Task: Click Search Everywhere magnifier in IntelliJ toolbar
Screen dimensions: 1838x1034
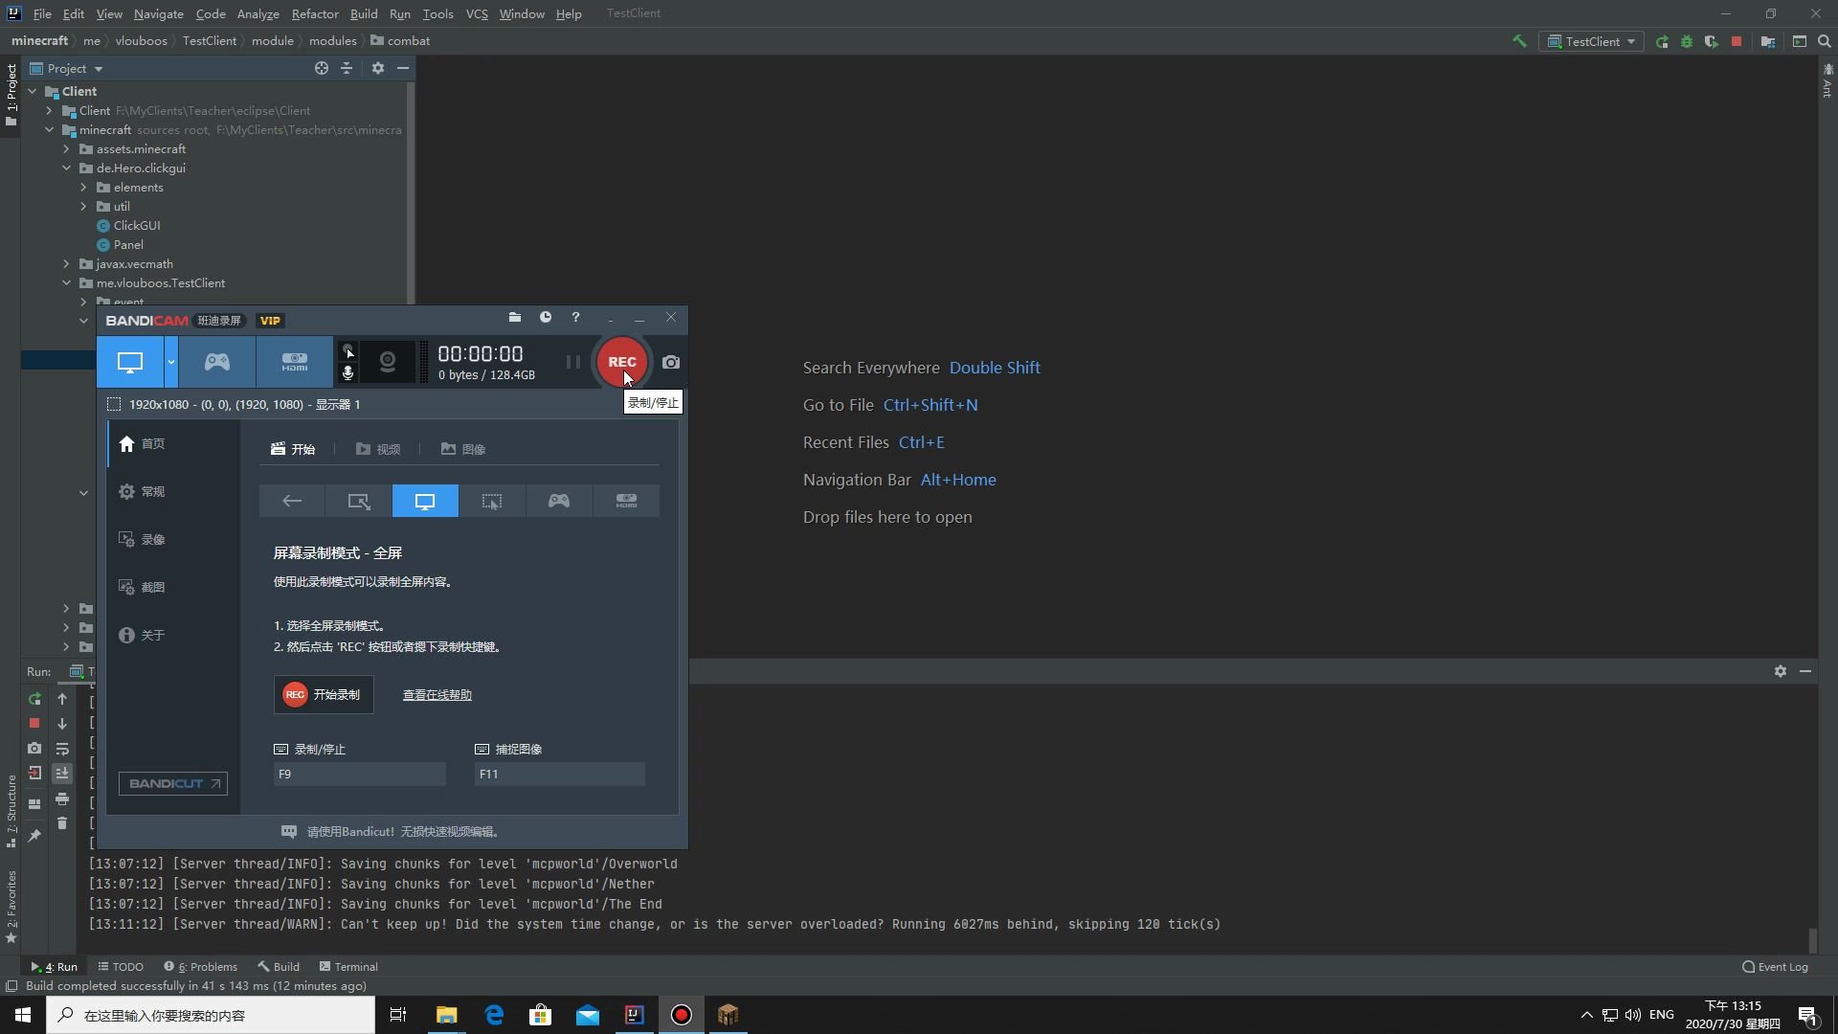Action: coord(1825,41)
